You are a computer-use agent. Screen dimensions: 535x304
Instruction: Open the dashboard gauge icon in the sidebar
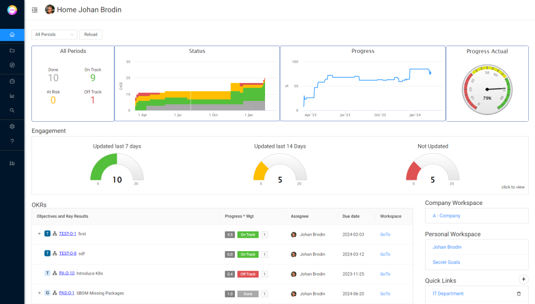[12, 81]
